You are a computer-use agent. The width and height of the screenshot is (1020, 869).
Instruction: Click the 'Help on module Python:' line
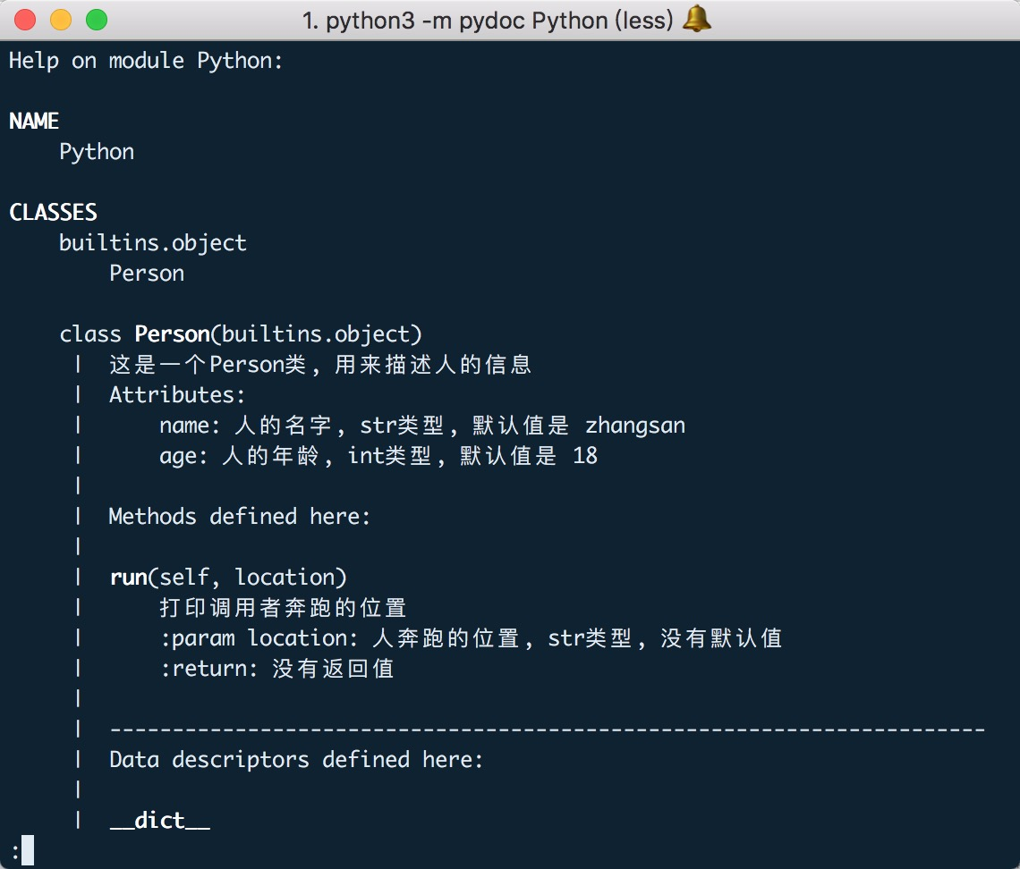point(146,61)
